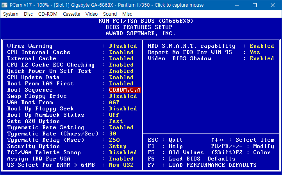Open the CD-ROM menu
The width and height of the screenshot is (282, 175).
point(48,14)
